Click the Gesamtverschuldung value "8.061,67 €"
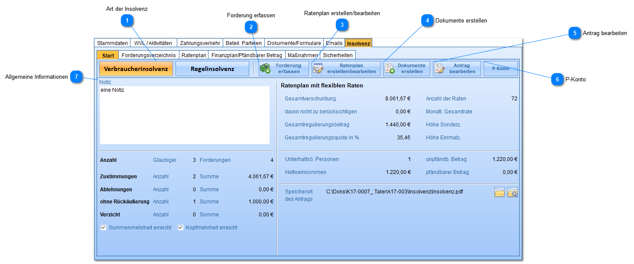 (x=398, y=99)
